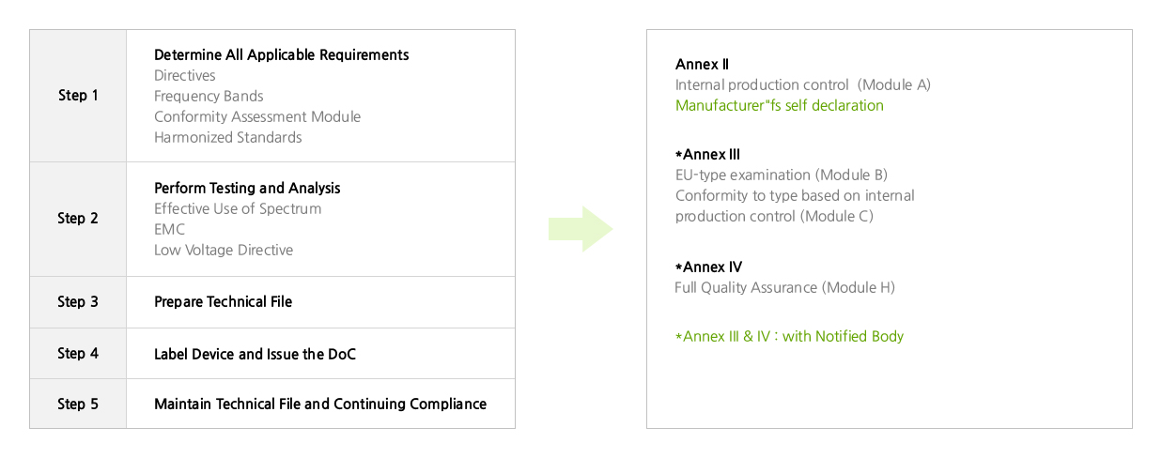
Task: Click Perform Testing and Analysis heading
Action: coord(247,189)
